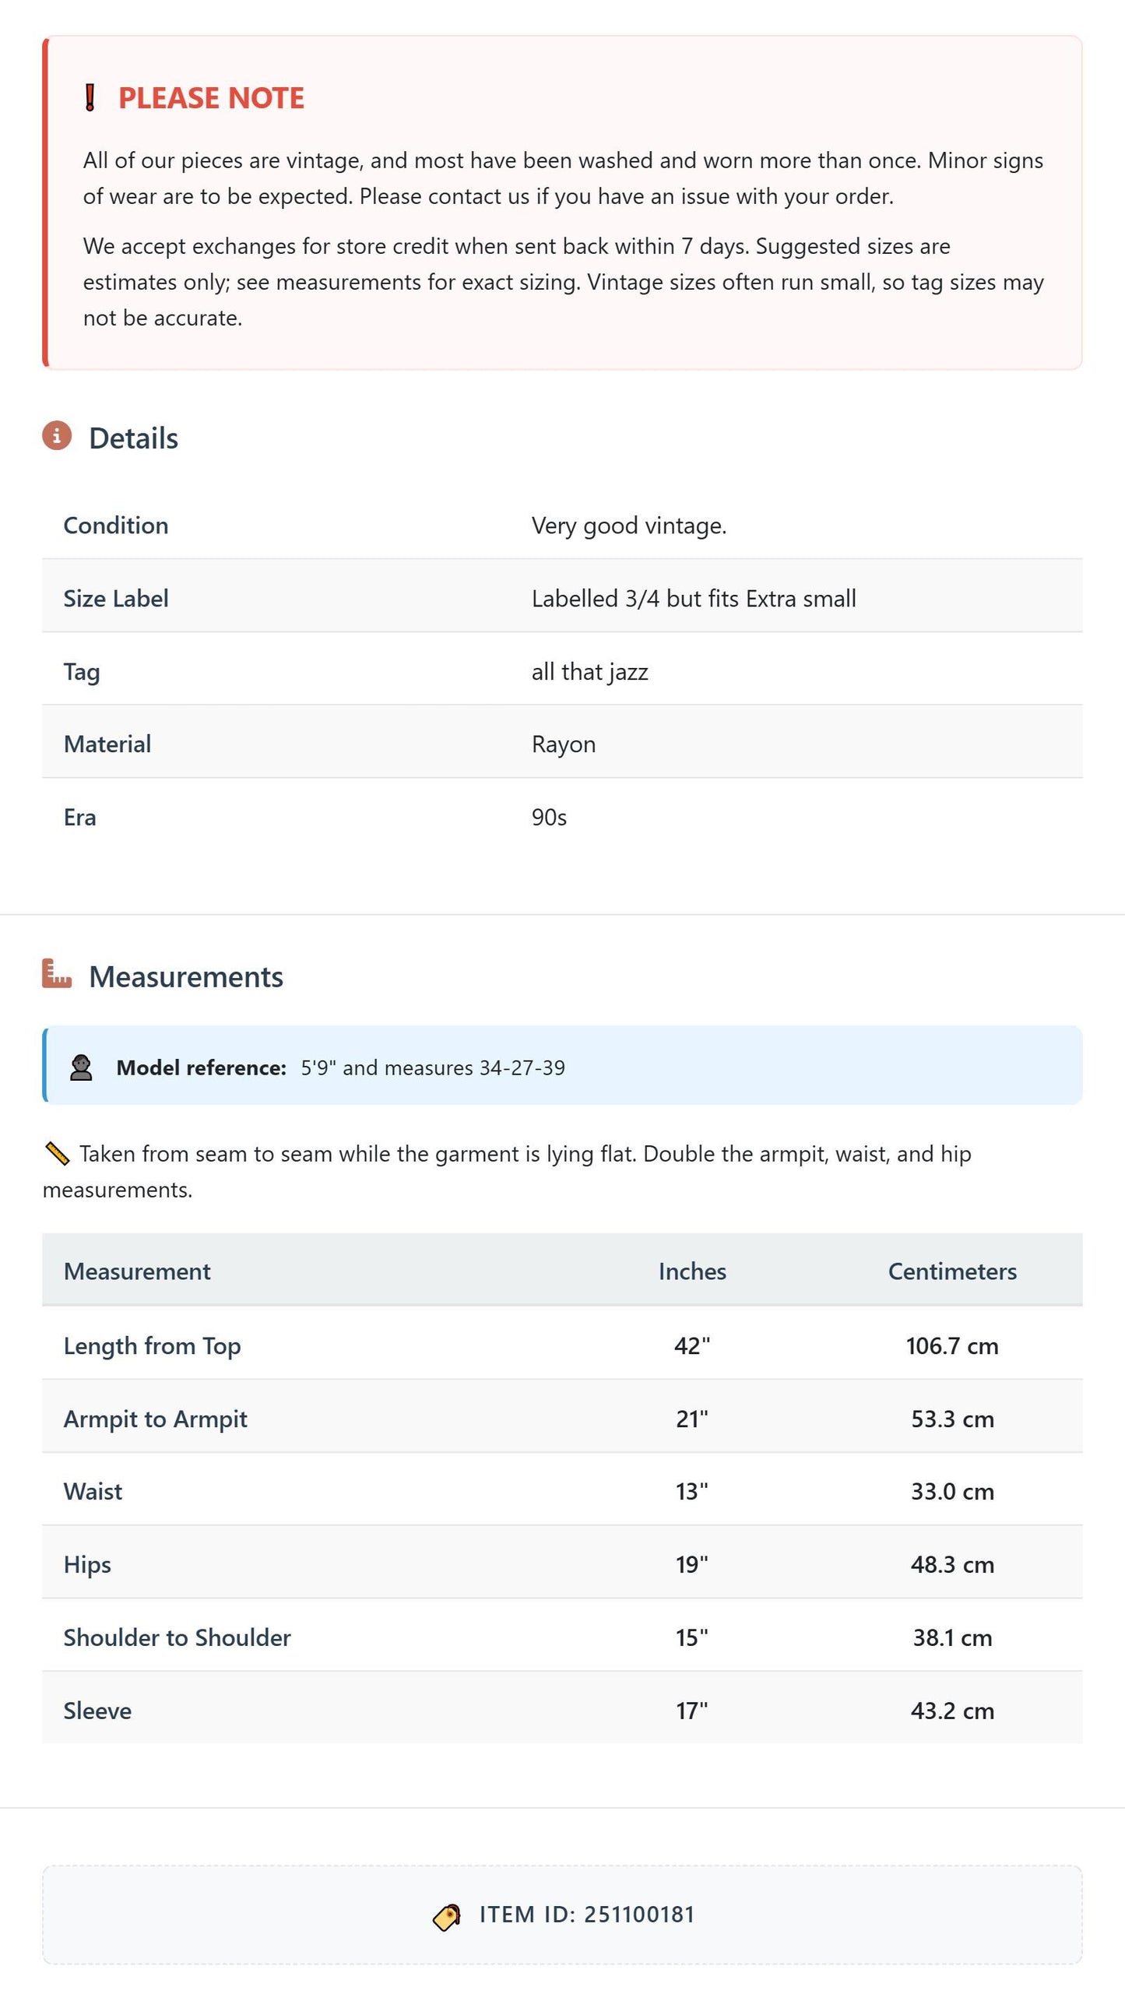Click the ITEM ID 251100181 text
This screenshot has width=1125, height=2001.
[586, 1915]
